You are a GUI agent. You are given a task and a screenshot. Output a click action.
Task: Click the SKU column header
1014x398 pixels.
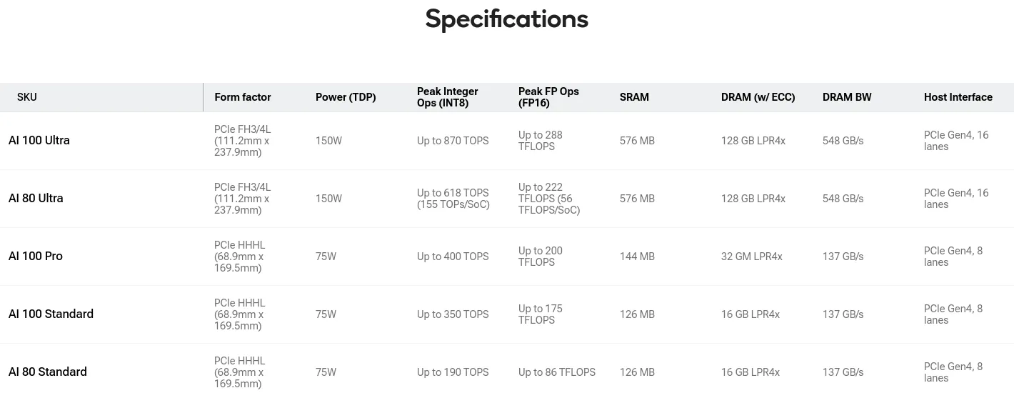27,97
